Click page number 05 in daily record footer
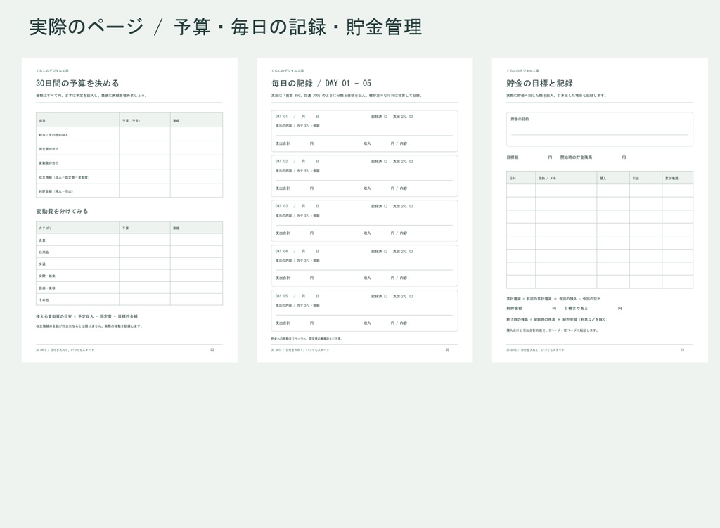This screenshot has height=528, width=720. coord(447,350)
